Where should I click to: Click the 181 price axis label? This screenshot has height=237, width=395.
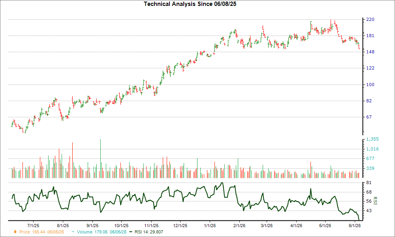click(370, 36)
